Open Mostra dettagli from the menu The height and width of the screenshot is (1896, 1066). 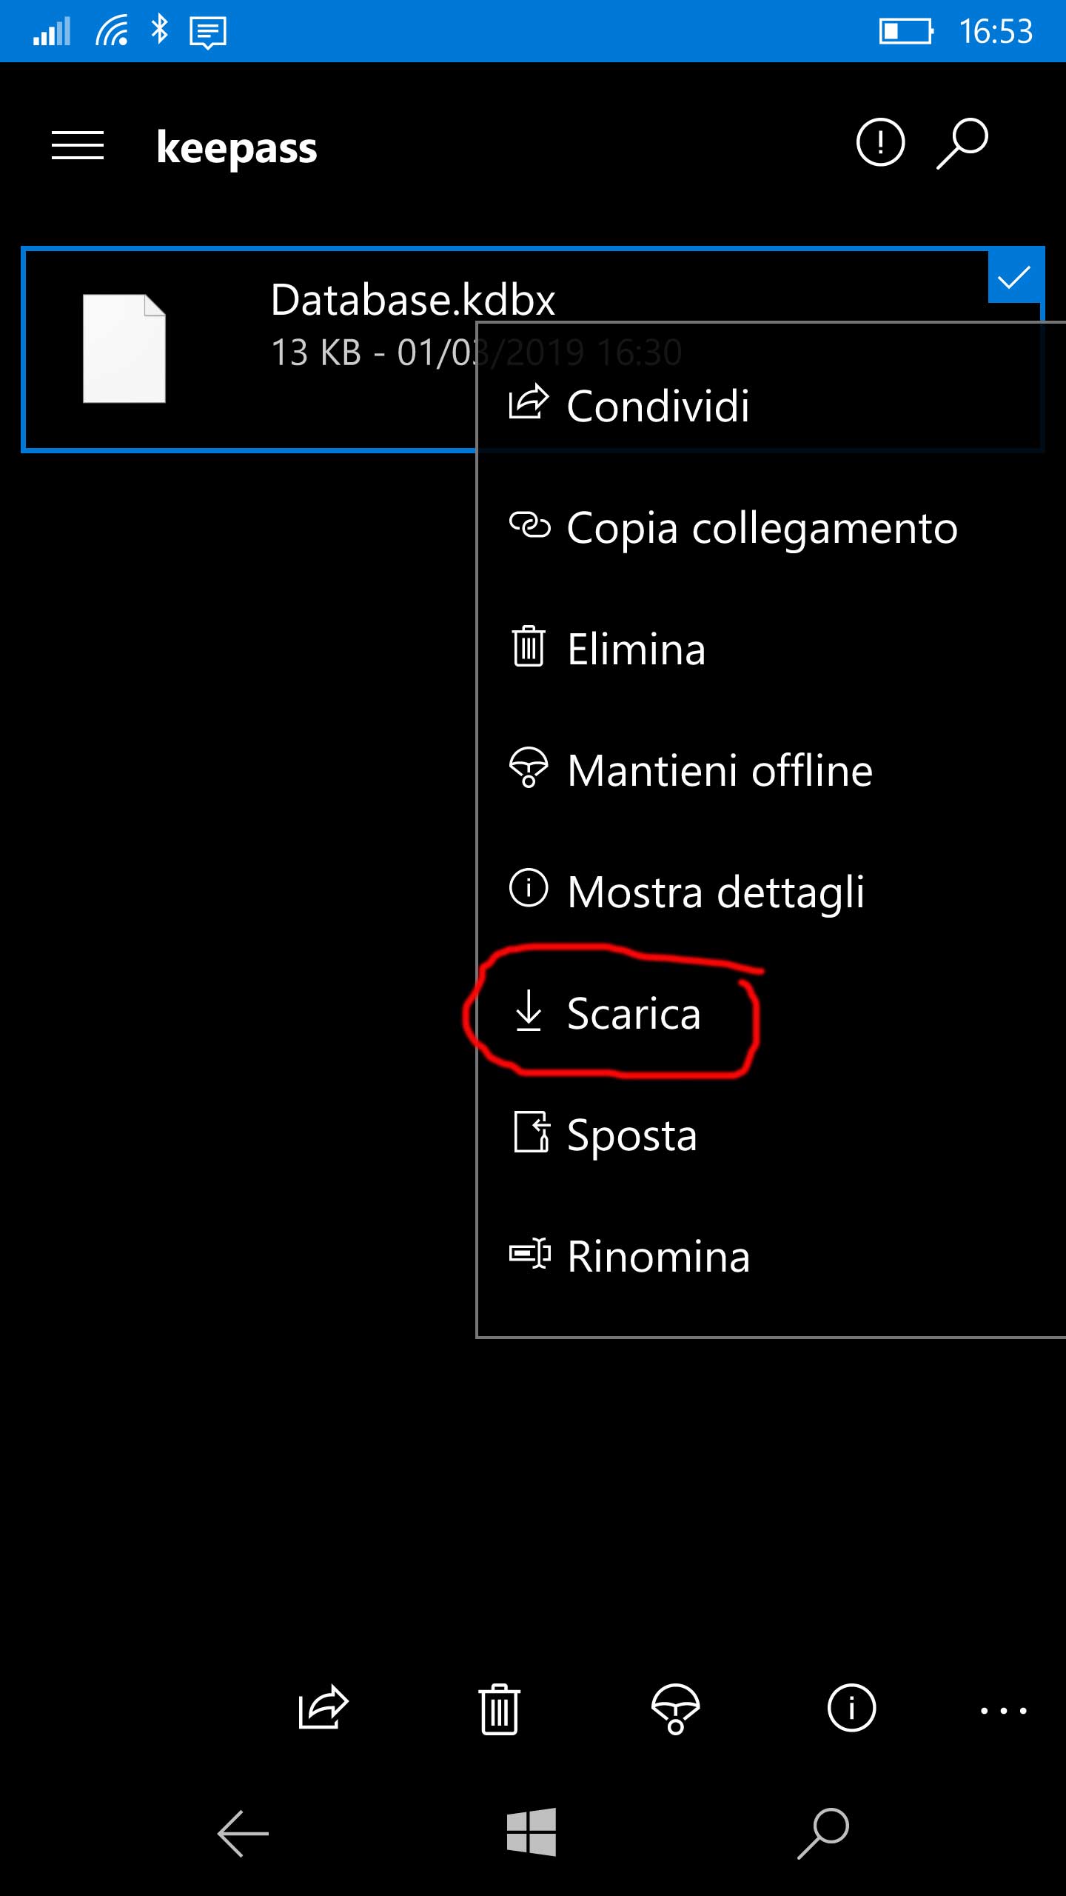pos(715,892)
